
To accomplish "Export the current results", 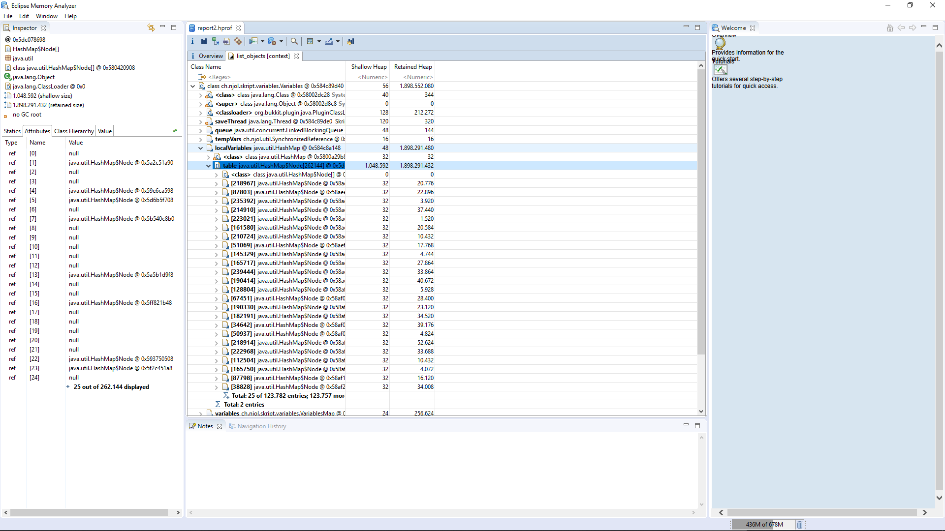I will [x=329, y=41].
